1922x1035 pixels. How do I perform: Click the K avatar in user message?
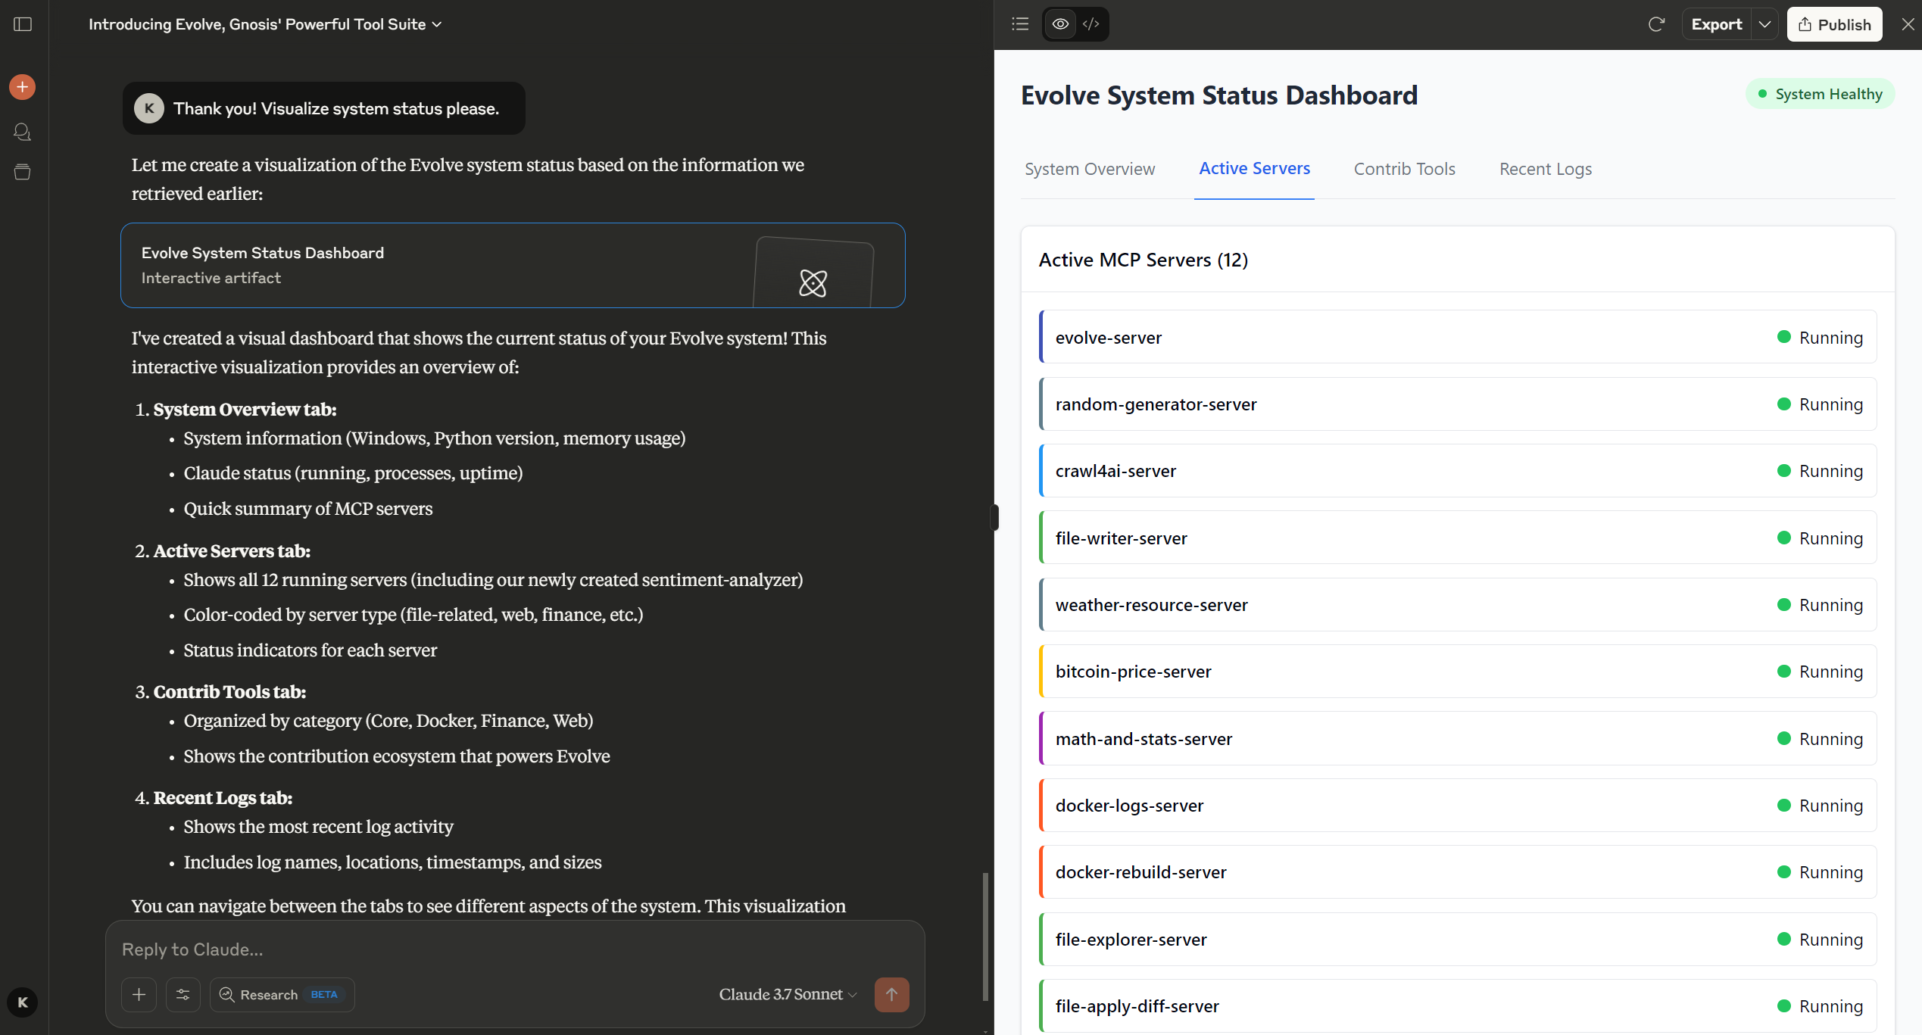click(x=148, y=108)
